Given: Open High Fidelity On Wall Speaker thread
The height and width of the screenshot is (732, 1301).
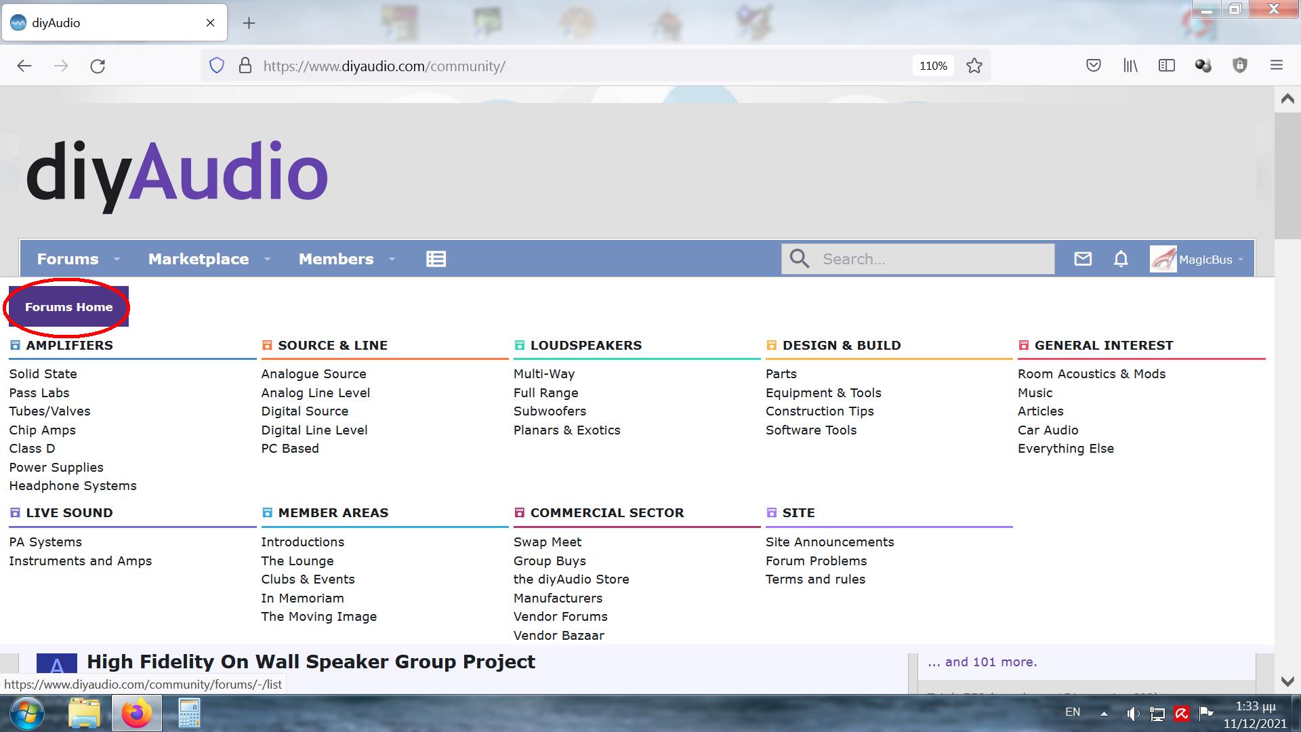Looking at the screenshot, I should pos(311,662).
